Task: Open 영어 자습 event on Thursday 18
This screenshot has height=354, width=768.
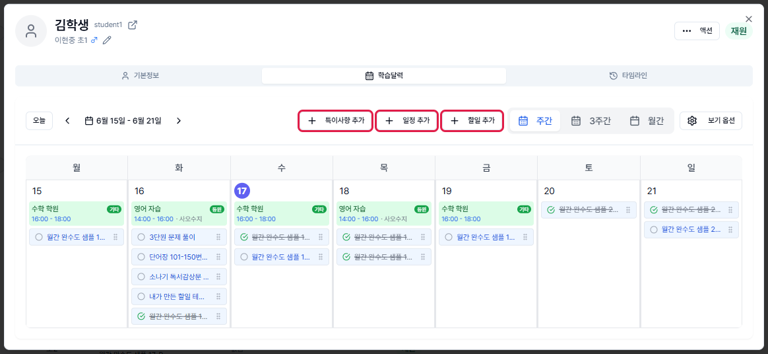Action: pos(383,214)
